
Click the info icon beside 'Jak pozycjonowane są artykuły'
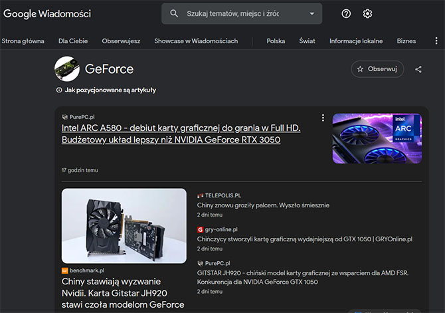59,90
